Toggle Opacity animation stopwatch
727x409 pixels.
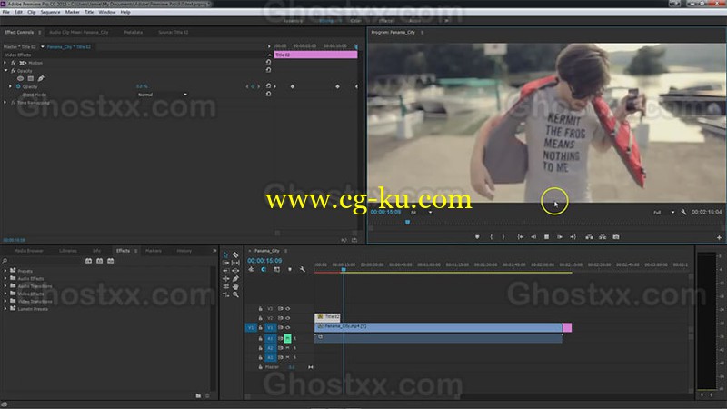[x=18, y=86]
